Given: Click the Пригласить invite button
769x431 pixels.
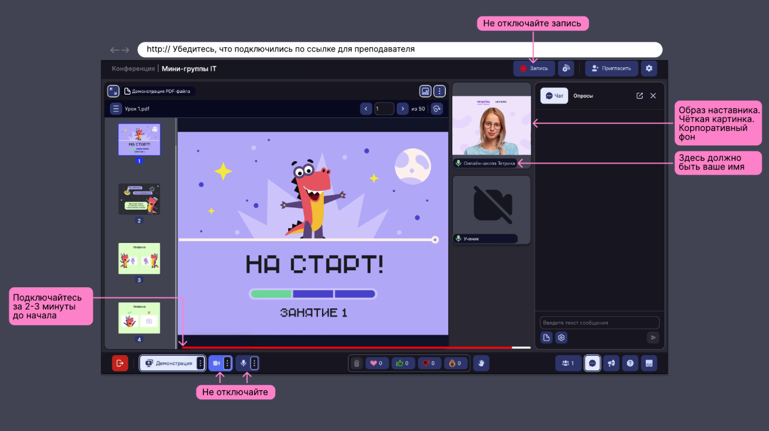Looking at the screenshot, I should pyautogui.click(x=611, y=68).
